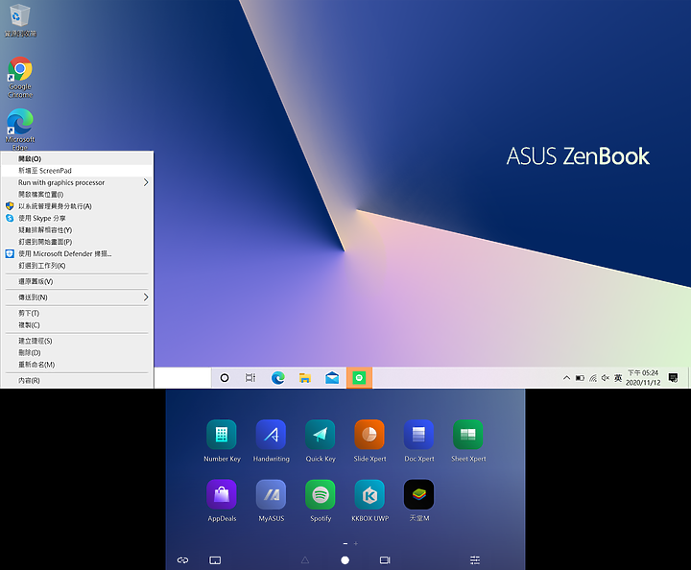
Task: Click the muted volume tray icon
Action: coord(606,377)
